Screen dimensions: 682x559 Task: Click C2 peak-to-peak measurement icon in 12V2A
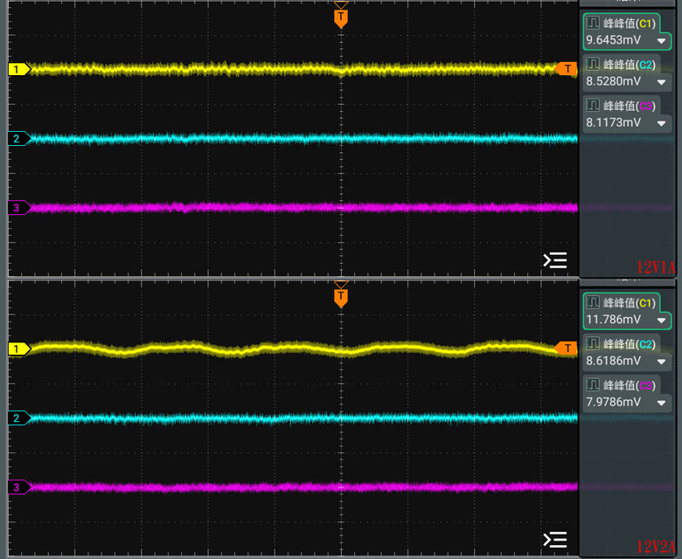click(x=593, y=343)
